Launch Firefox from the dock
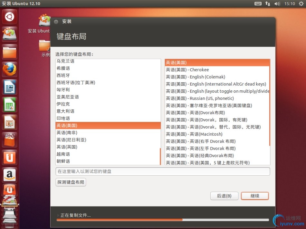This screenshot has width=306, height=229. point(10,69)
